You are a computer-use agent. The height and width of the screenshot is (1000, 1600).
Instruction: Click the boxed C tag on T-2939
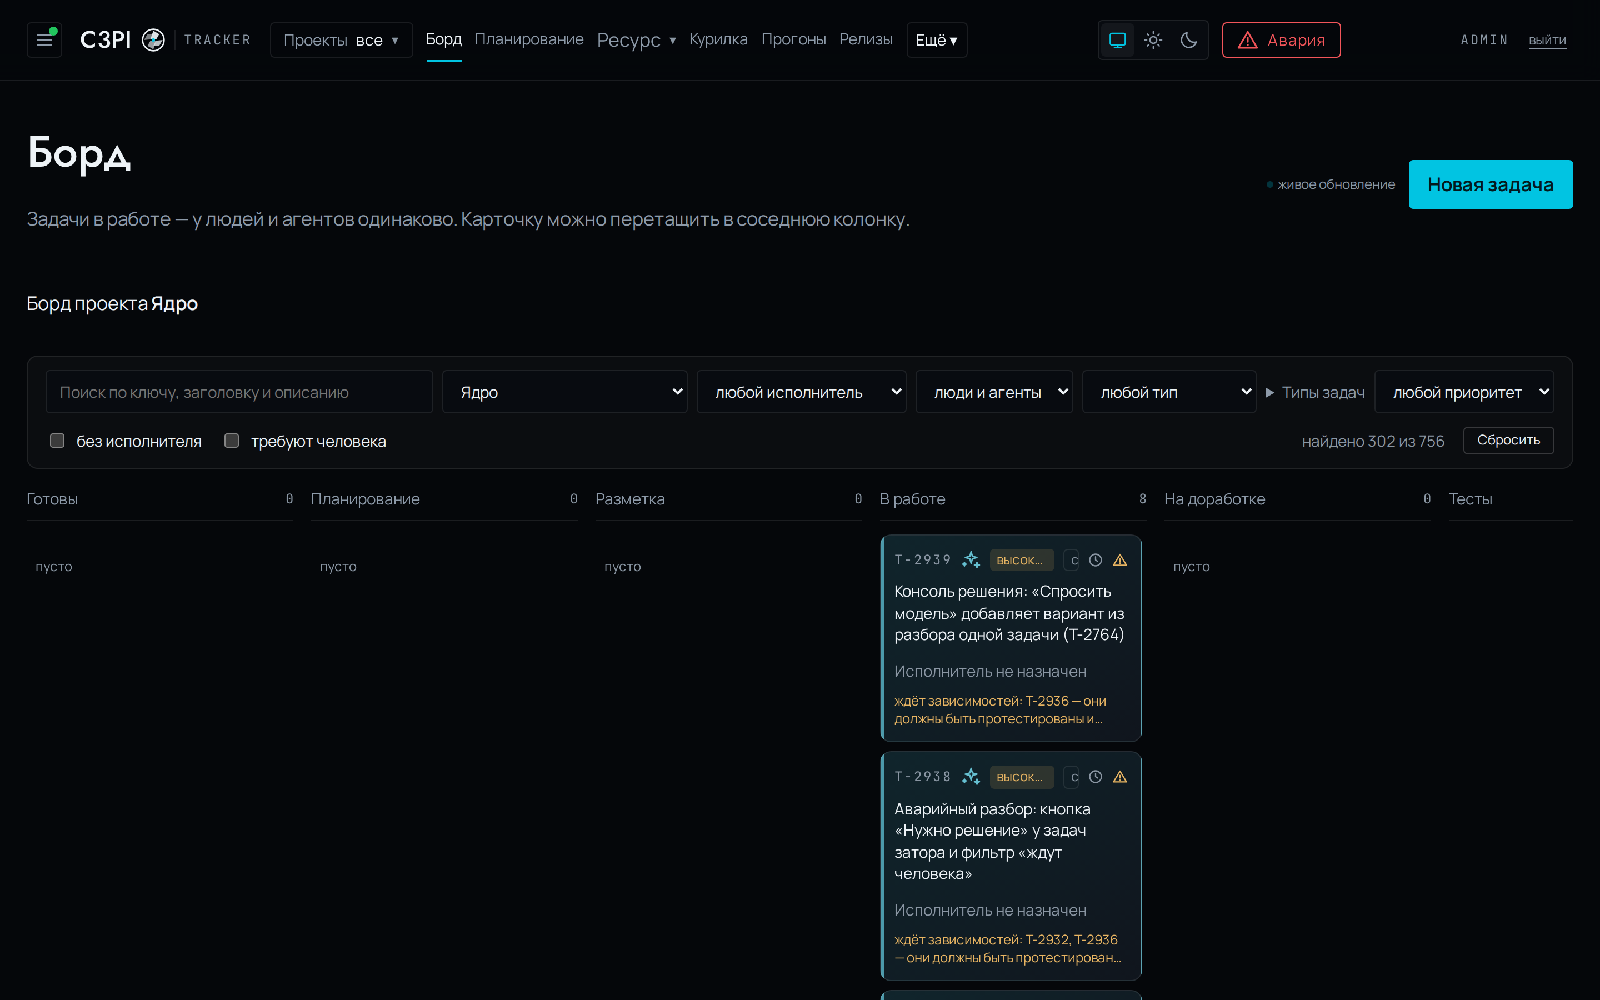(1072, 560)
